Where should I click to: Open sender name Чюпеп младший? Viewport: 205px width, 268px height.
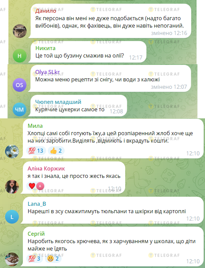click(58, 102)
